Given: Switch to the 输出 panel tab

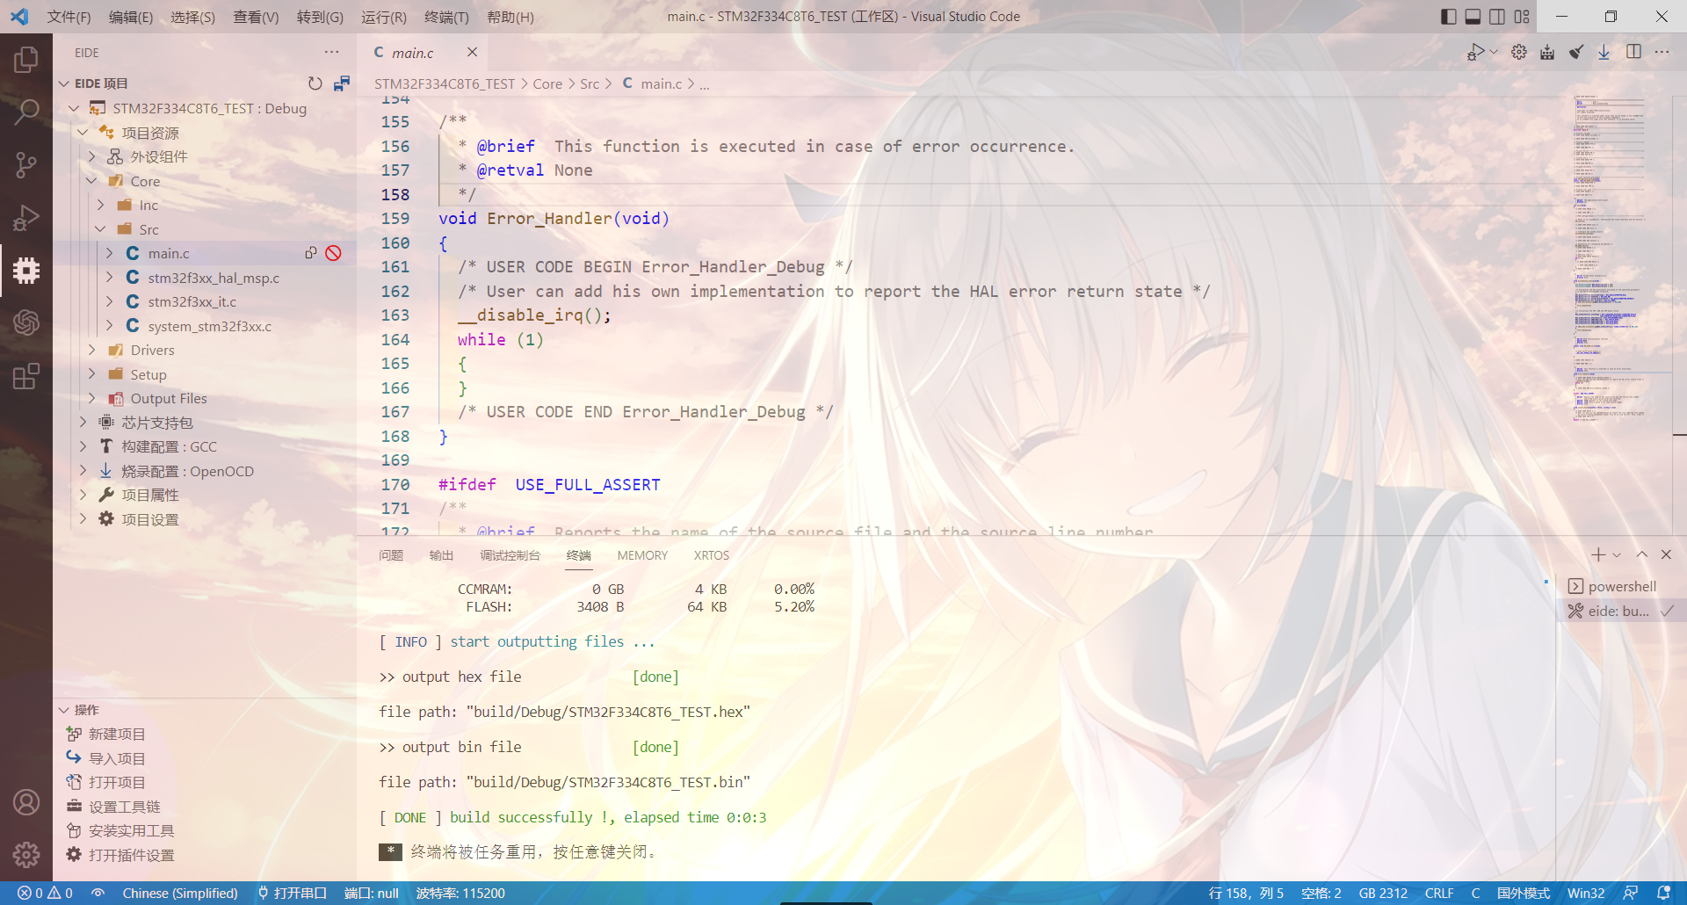Looking at the screenshot, I should coord(441,555).
